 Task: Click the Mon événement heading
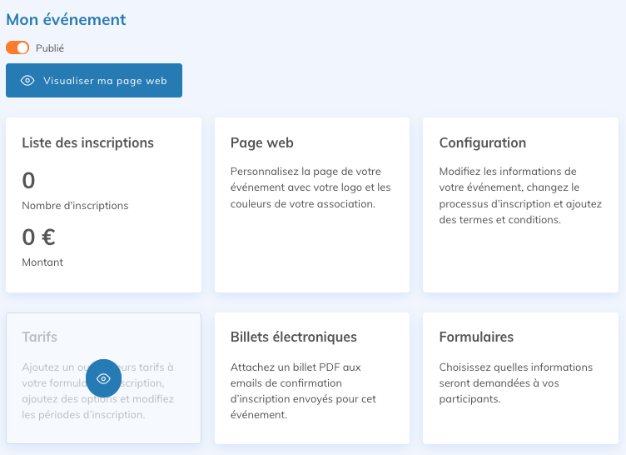(66, 19)
